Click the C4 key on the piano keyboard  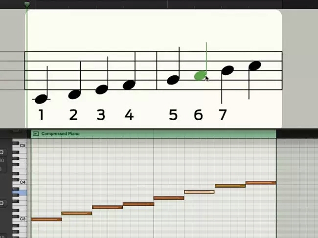click(x=20, y=182)
